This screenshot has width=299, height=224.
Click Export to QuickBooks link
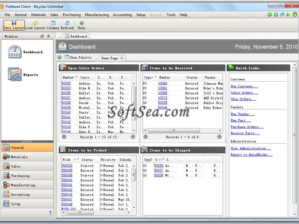tap(251, 154)
